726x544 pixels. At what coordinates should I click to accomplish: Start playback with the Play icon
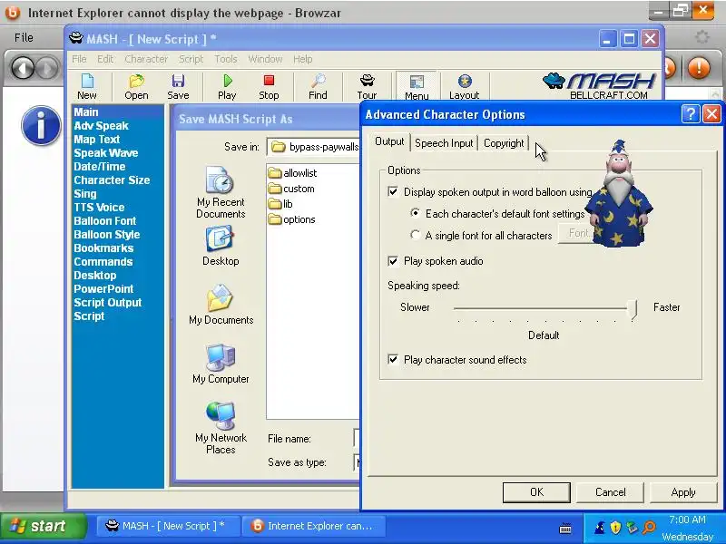pos(227,87)
